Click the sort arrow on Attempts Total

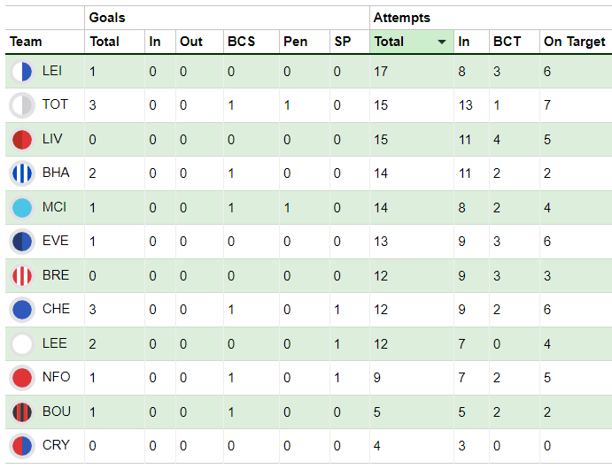click(x=442, y=42)
